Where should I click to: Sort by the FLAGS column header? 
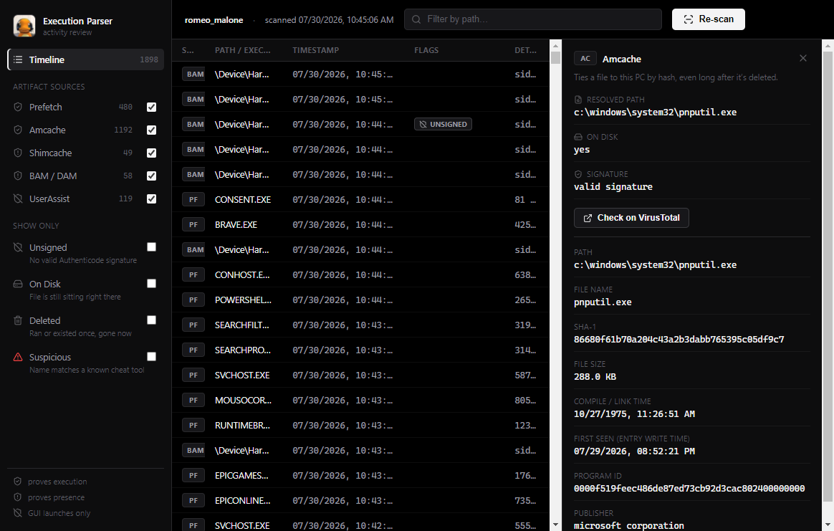pyautogui.click(x=426, y=50)
